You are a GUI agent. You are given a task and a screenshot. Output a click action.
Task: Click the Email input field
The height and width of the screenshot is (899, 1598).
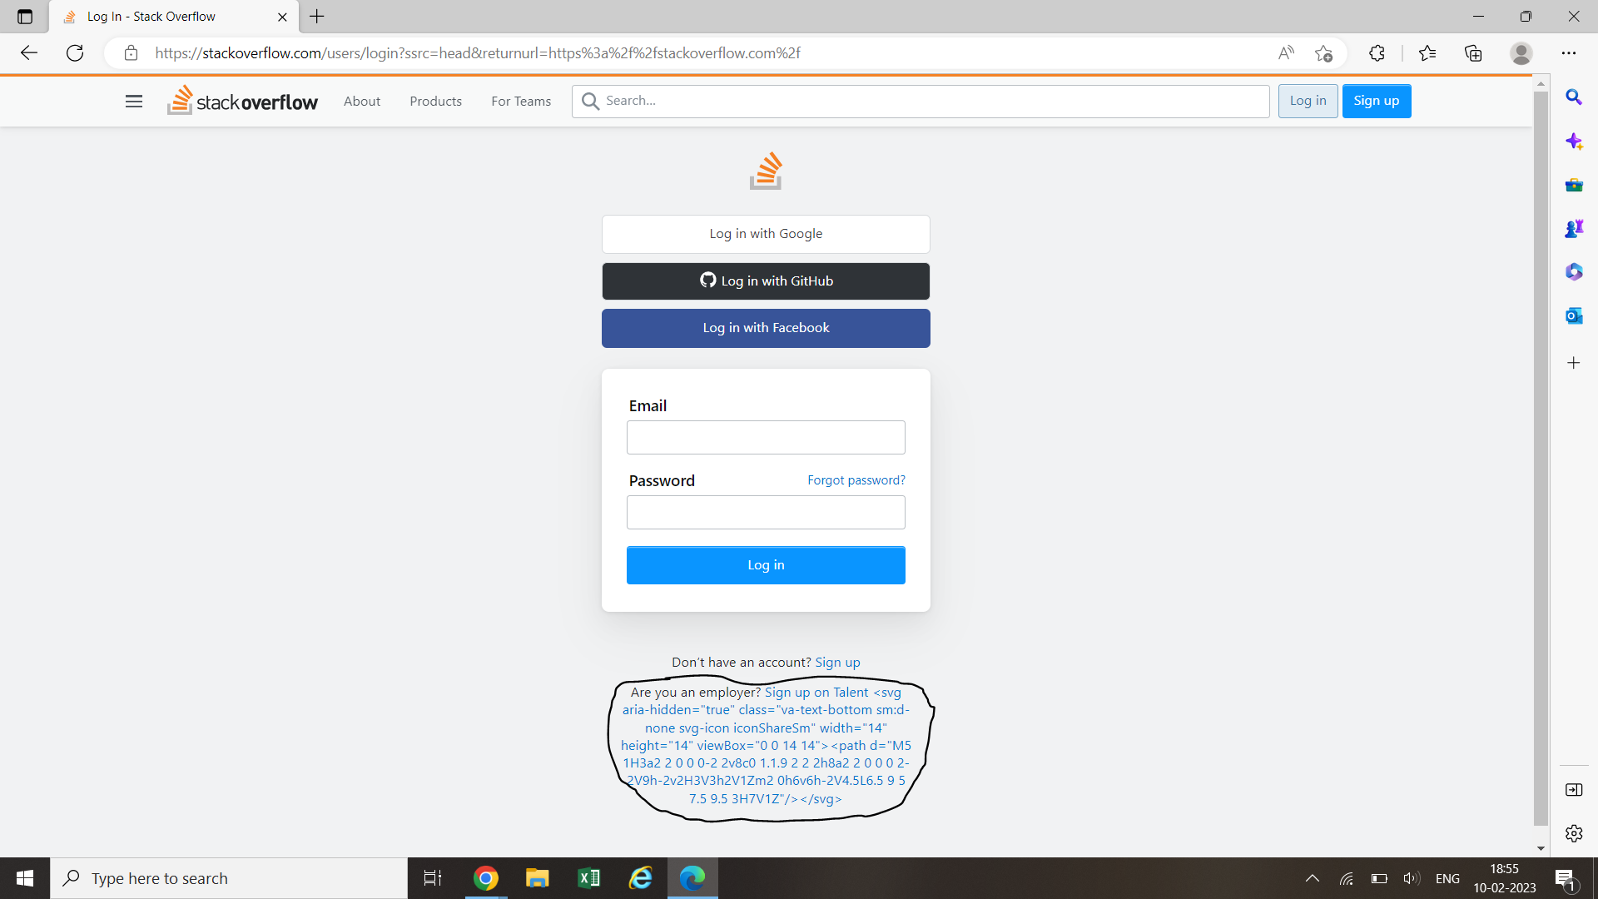click(x=765, y=437)
